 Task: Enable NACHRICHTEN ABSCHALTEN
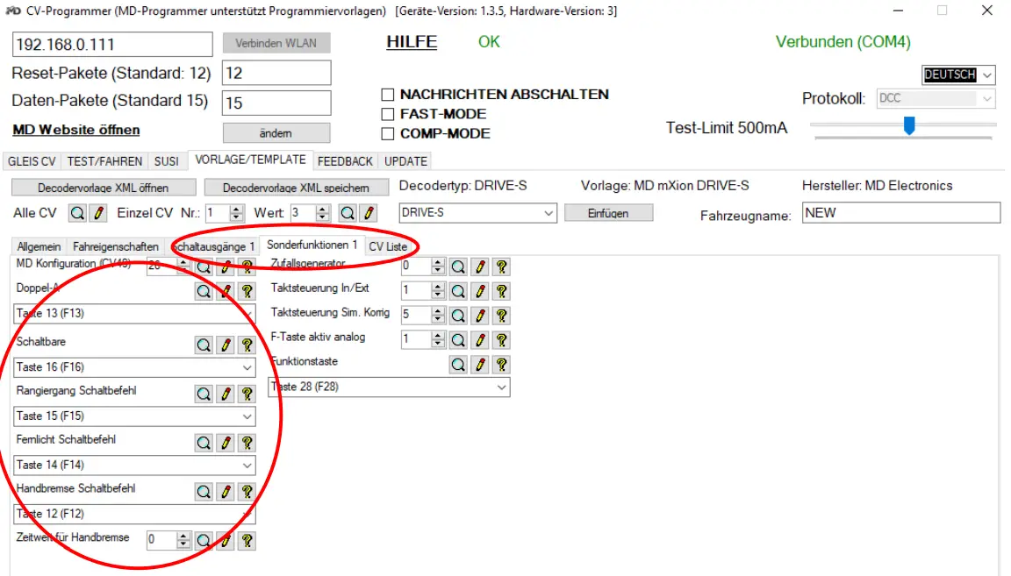point(387,94)
